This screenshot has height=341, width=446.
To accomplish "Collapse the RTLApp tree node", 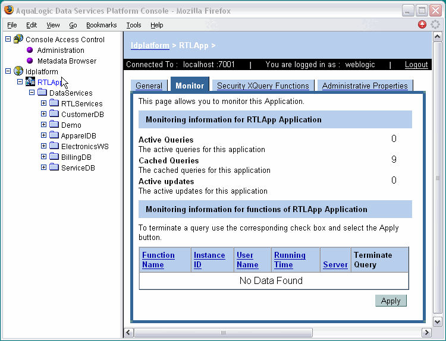I will (x=20, y=82).
